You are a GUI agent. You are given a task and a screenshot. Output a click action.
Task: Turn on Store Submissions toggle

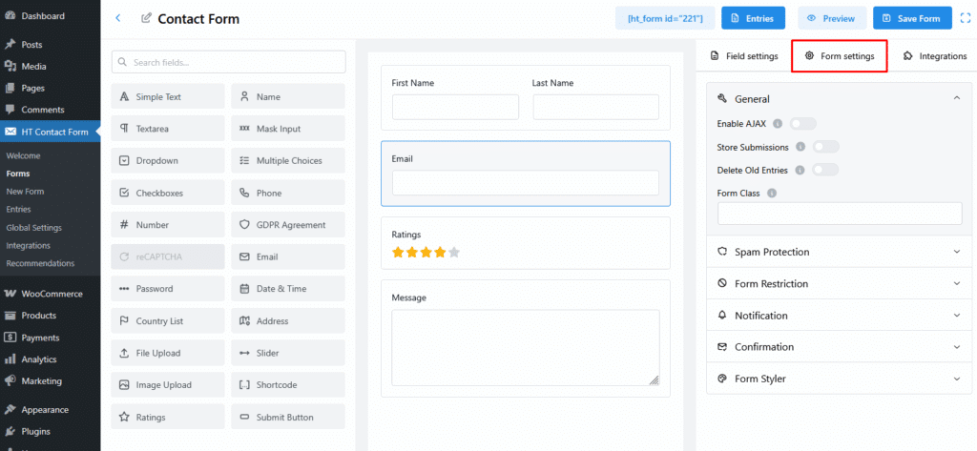pyautogui.click(x=824, y=147)
